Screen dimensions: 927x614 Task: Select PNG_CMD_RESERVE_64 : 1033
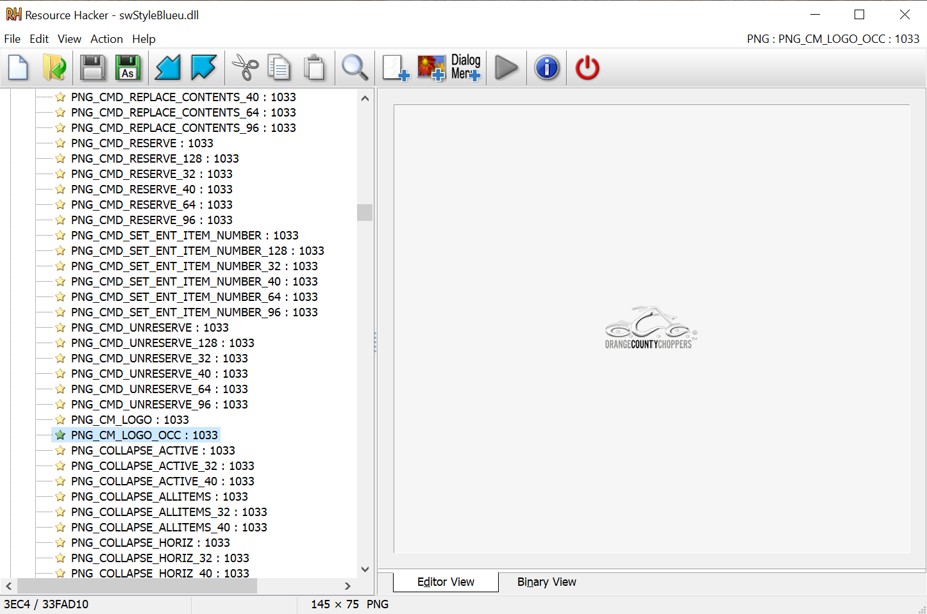pyautogui.click(x=151, y=204)
